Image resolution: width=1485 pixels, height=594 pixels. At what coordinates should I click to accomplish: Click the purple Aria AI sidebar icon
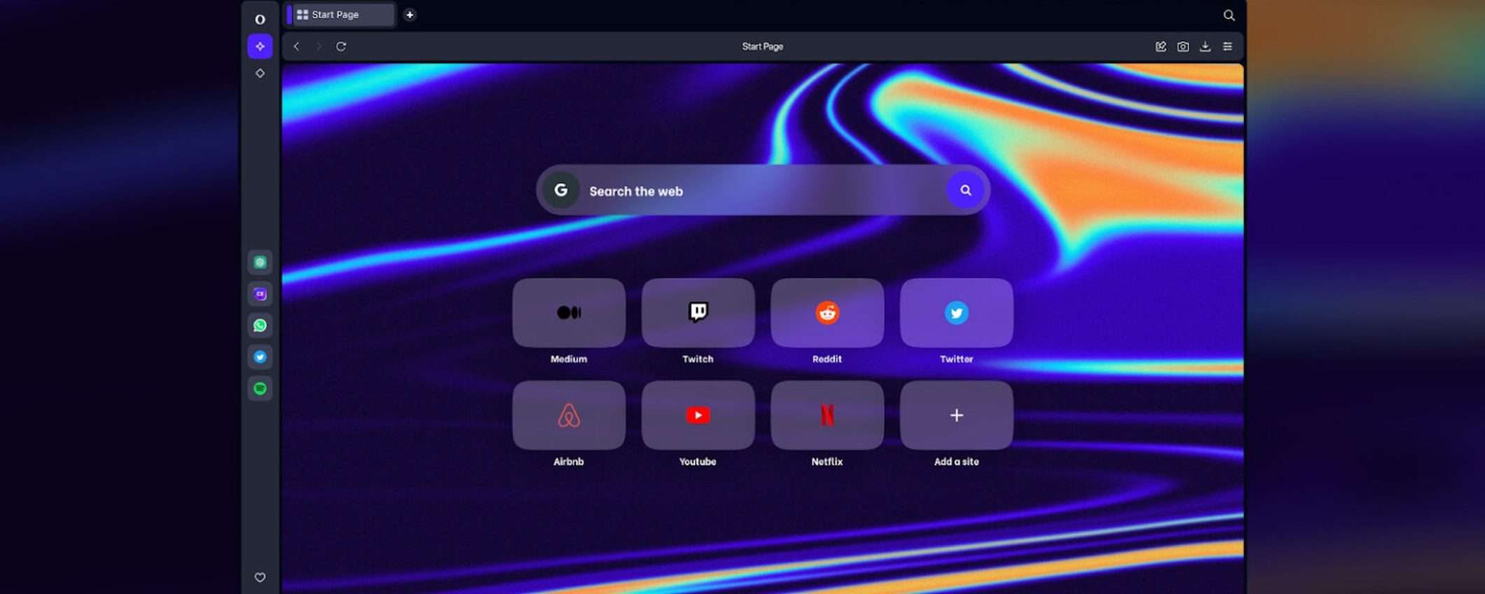pos(260,46)
